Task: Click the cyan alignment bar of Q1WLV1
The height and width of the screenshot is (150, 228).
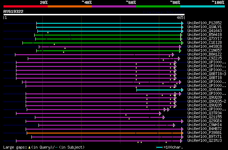Action: click(109, 27)
